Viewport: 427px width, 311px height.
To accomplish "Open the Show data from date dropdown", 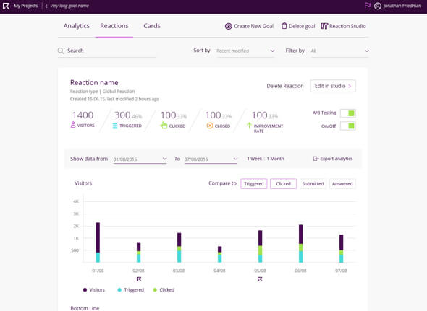I will 140,159.
